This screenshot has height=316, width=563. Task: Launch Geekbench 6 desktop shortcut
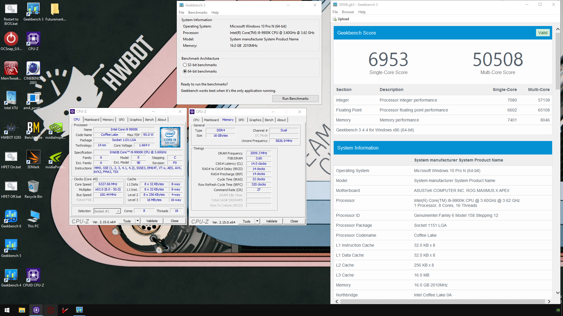11,219
